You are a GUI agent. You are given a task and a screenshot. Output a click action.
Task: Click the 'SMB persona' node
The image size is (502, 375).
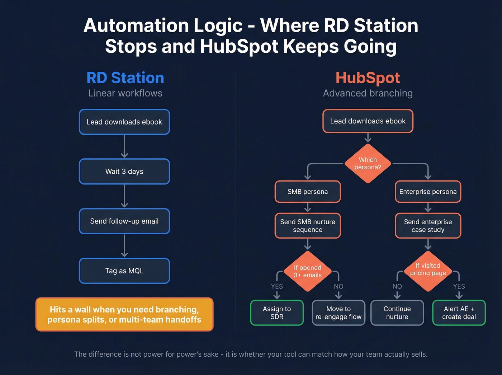(307, 192)
